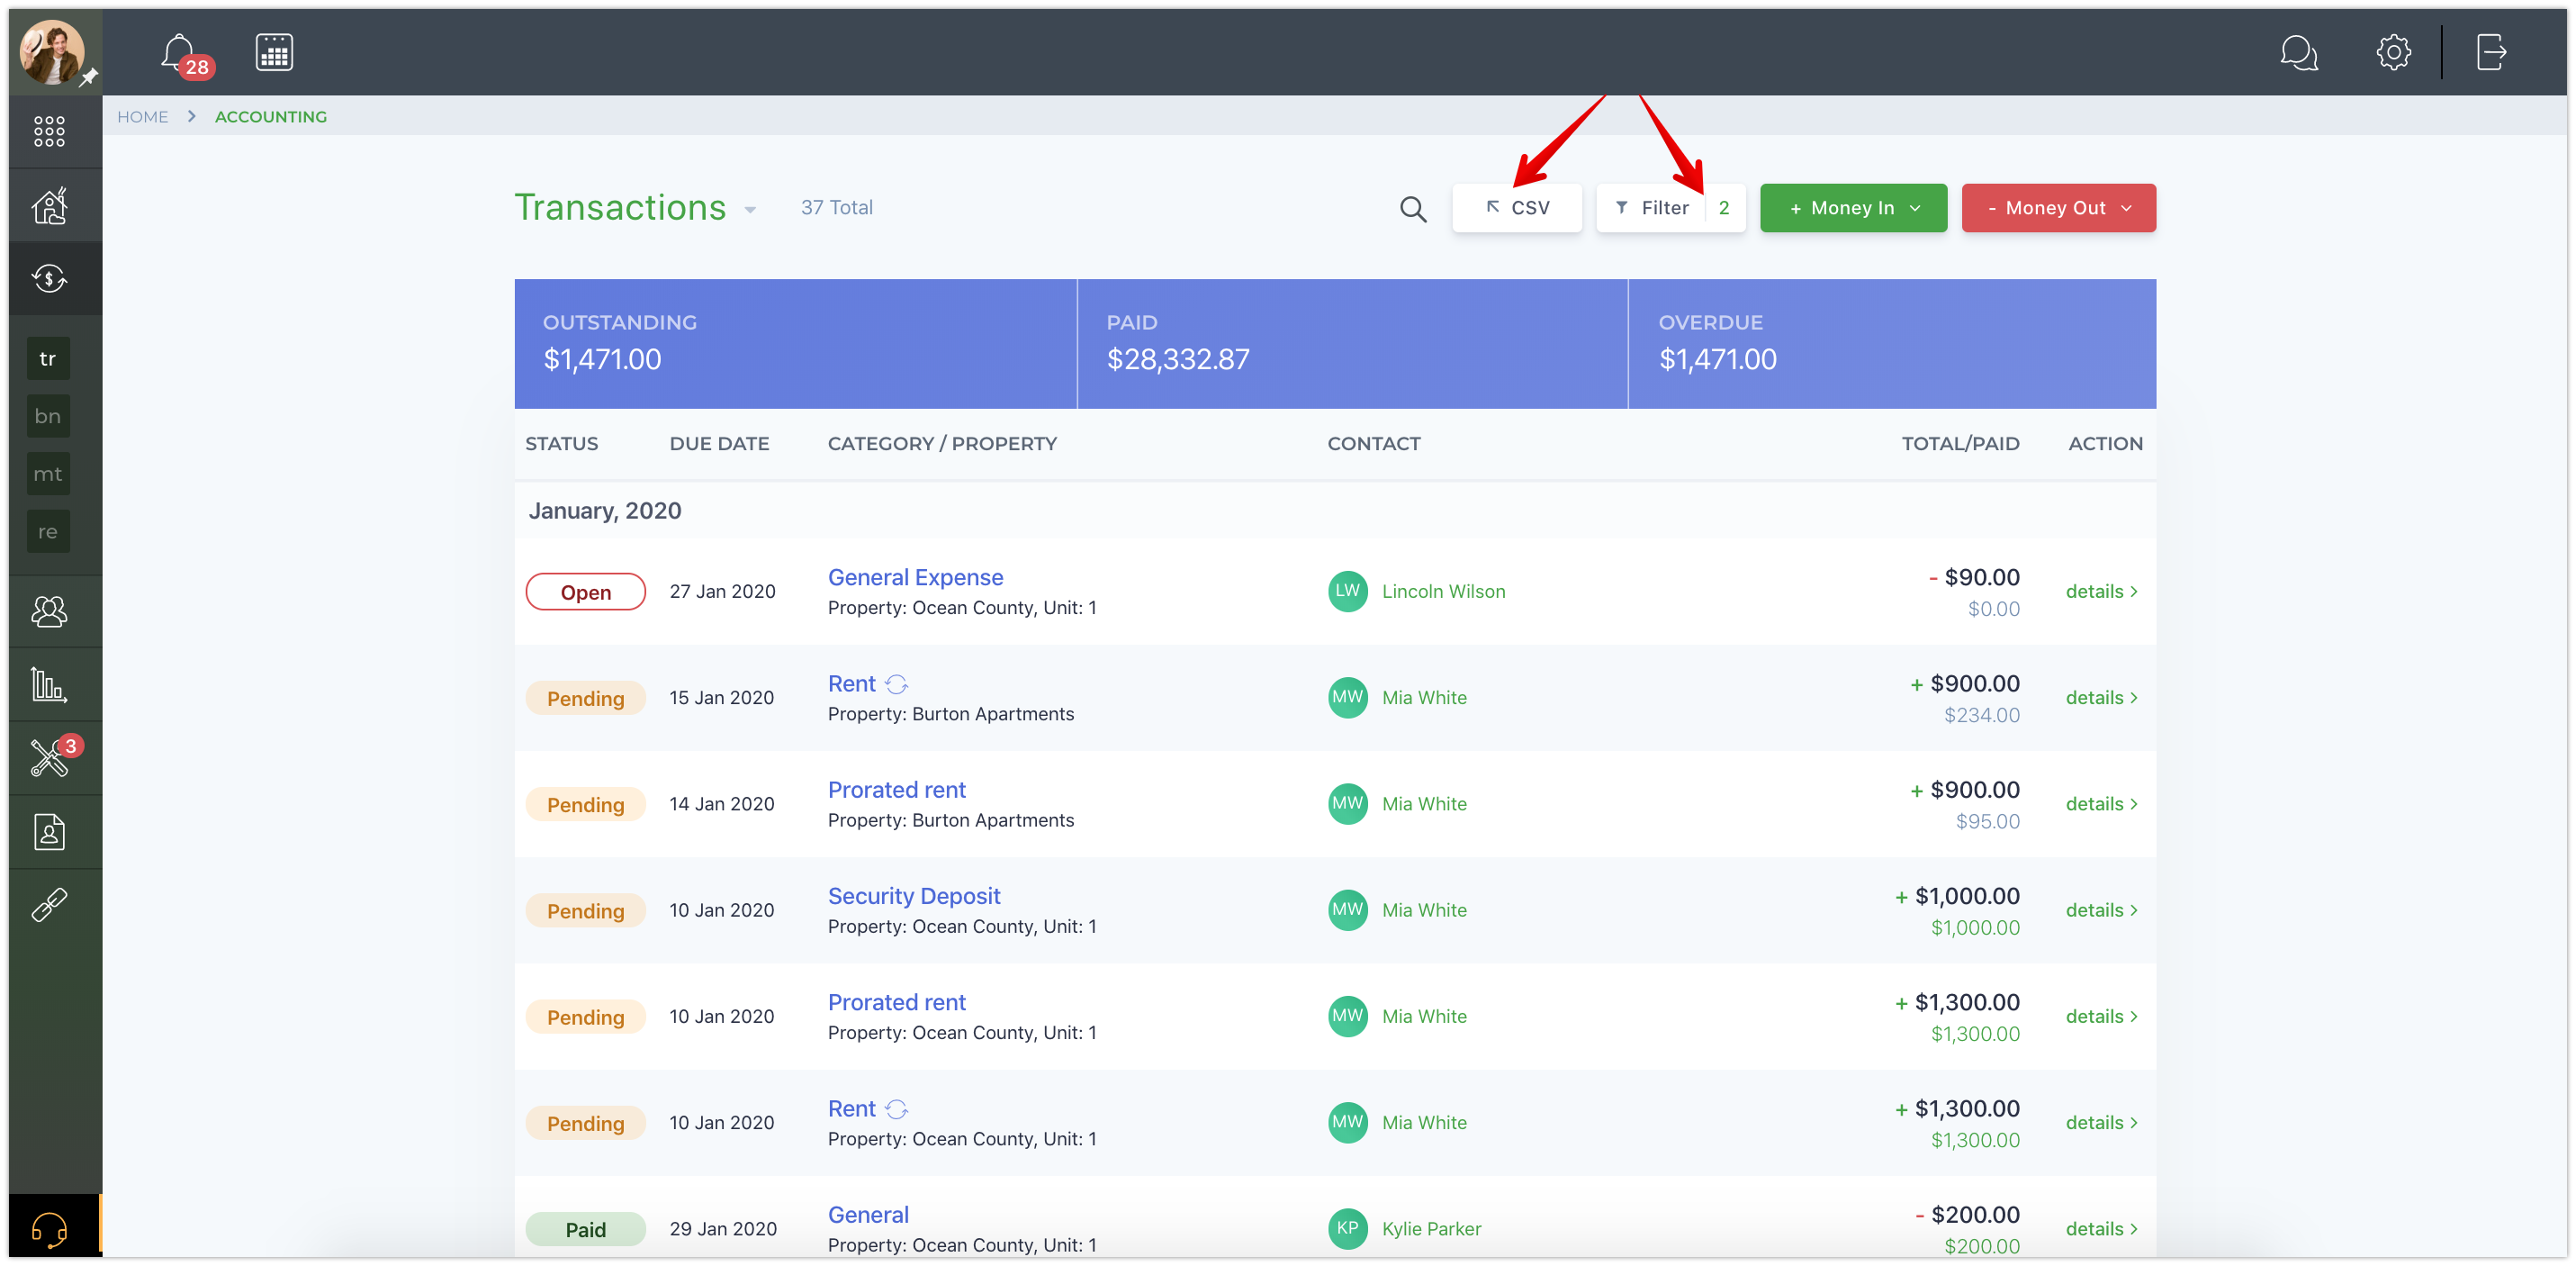Click the ACCOUNTING breadcrumb
Viewport: 2576px width, 1266px height.
(270, 117)
